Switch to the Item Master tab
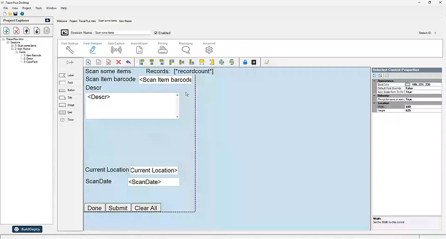Screen dimensions: 446x239 pos(125,21)
